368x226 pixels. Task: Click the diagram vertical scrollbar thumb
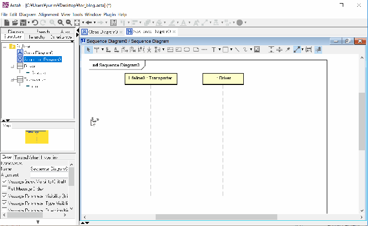click(362, 121)
